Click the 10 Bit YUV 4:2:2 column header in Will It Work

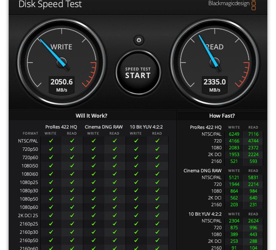146,127
